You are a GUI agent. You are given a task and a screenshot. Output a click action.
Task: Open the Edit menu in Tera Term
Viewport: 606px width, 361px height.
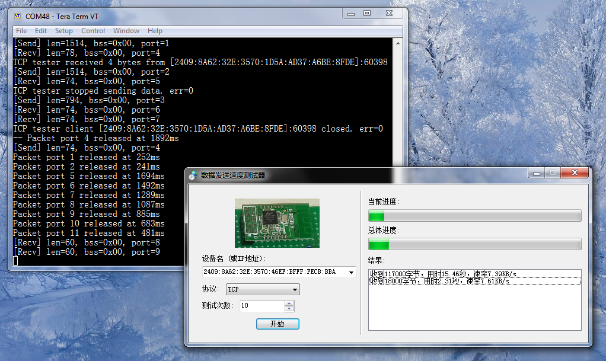pos(40,30)
